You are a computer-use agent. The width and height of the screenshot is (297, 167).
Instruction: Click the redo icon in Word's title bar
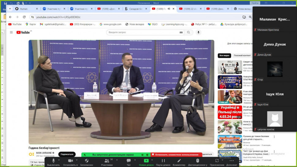[18, 3]
